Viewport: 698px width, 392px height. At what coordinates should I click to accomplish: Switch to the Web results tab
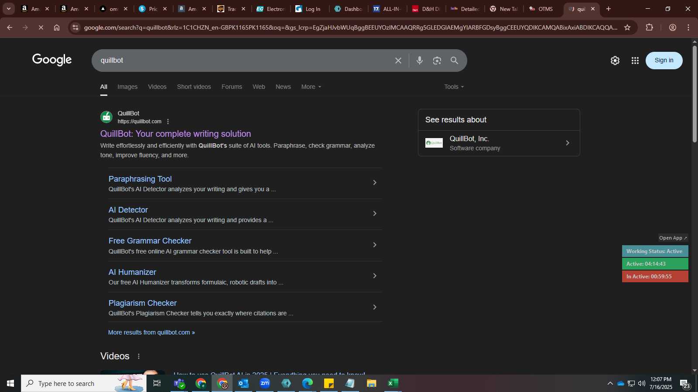click(x=259, y=87)
